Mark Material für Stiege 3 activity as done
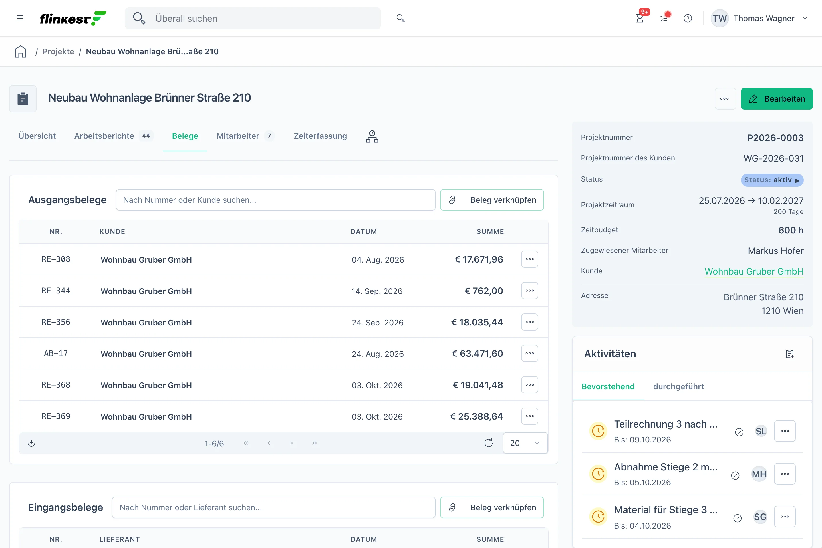 tap(738, 518)
